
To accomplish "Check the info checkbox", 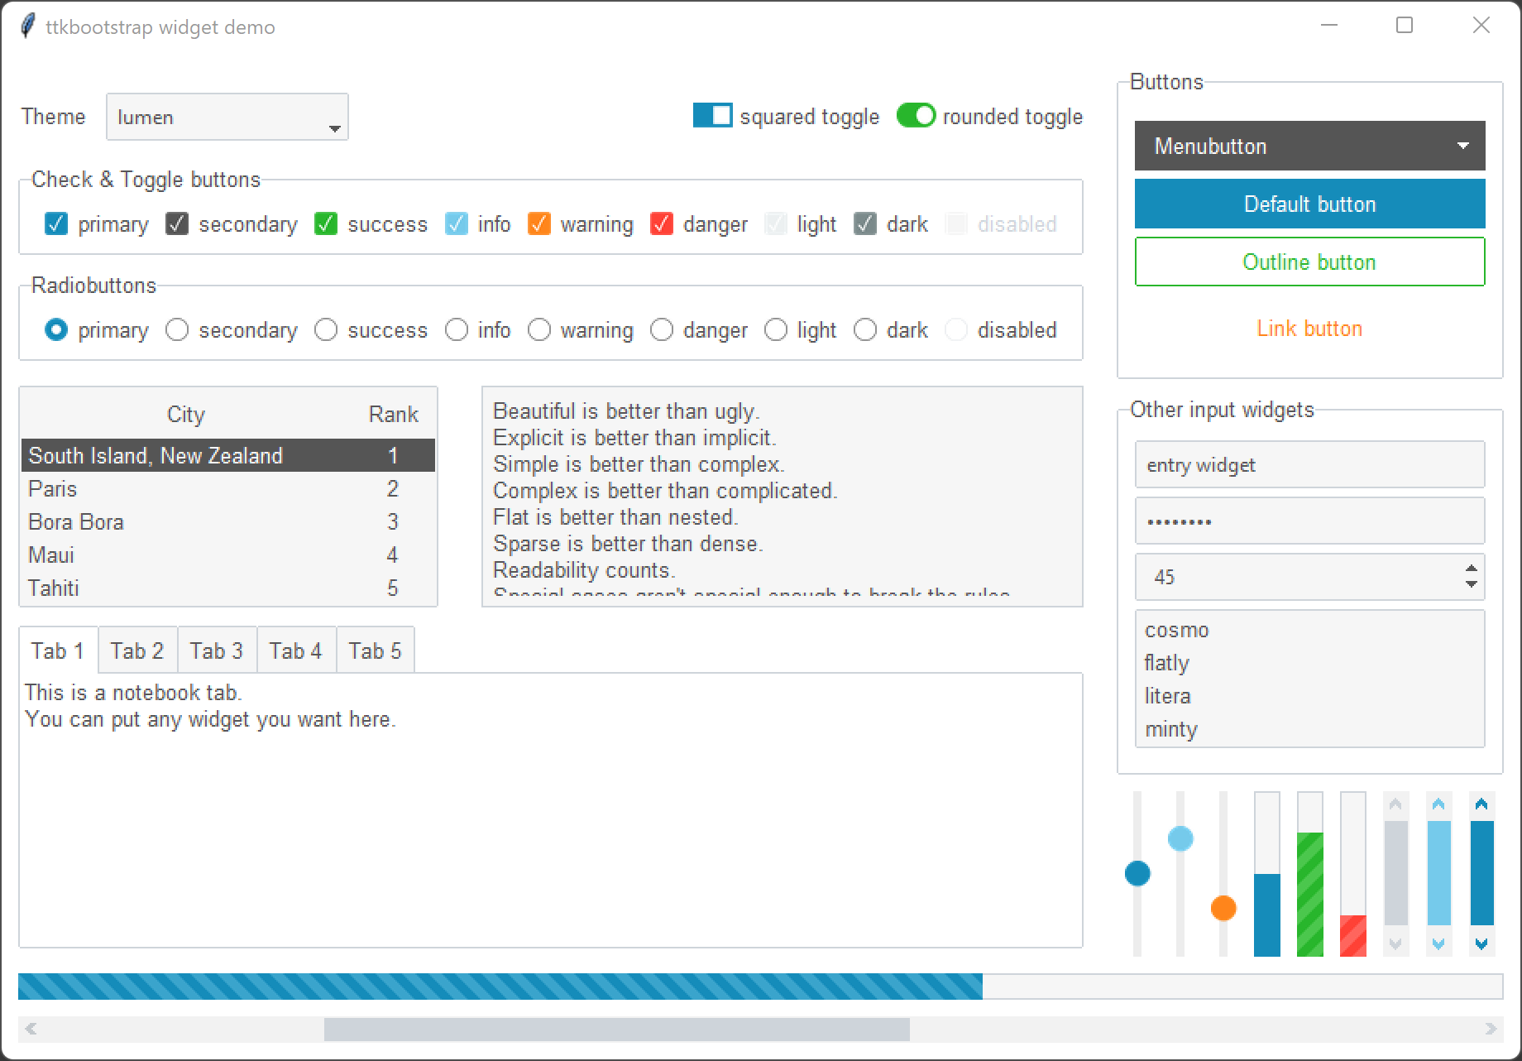I will click(456, 223).
